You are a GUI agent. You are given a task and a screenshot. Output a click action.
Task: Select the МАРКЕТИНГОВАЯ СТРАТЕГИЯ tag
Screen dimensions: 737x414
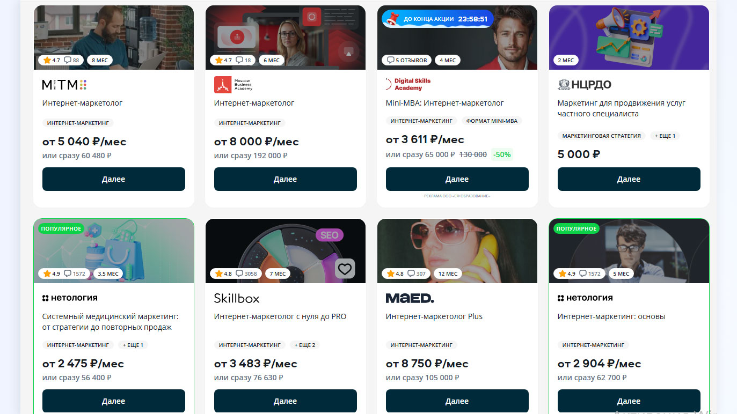point(601,136)
